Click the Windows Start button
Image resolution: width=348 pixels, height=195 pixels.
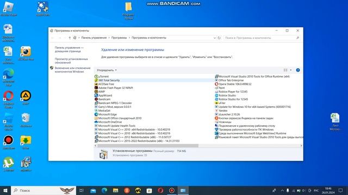tap(5, 190)
